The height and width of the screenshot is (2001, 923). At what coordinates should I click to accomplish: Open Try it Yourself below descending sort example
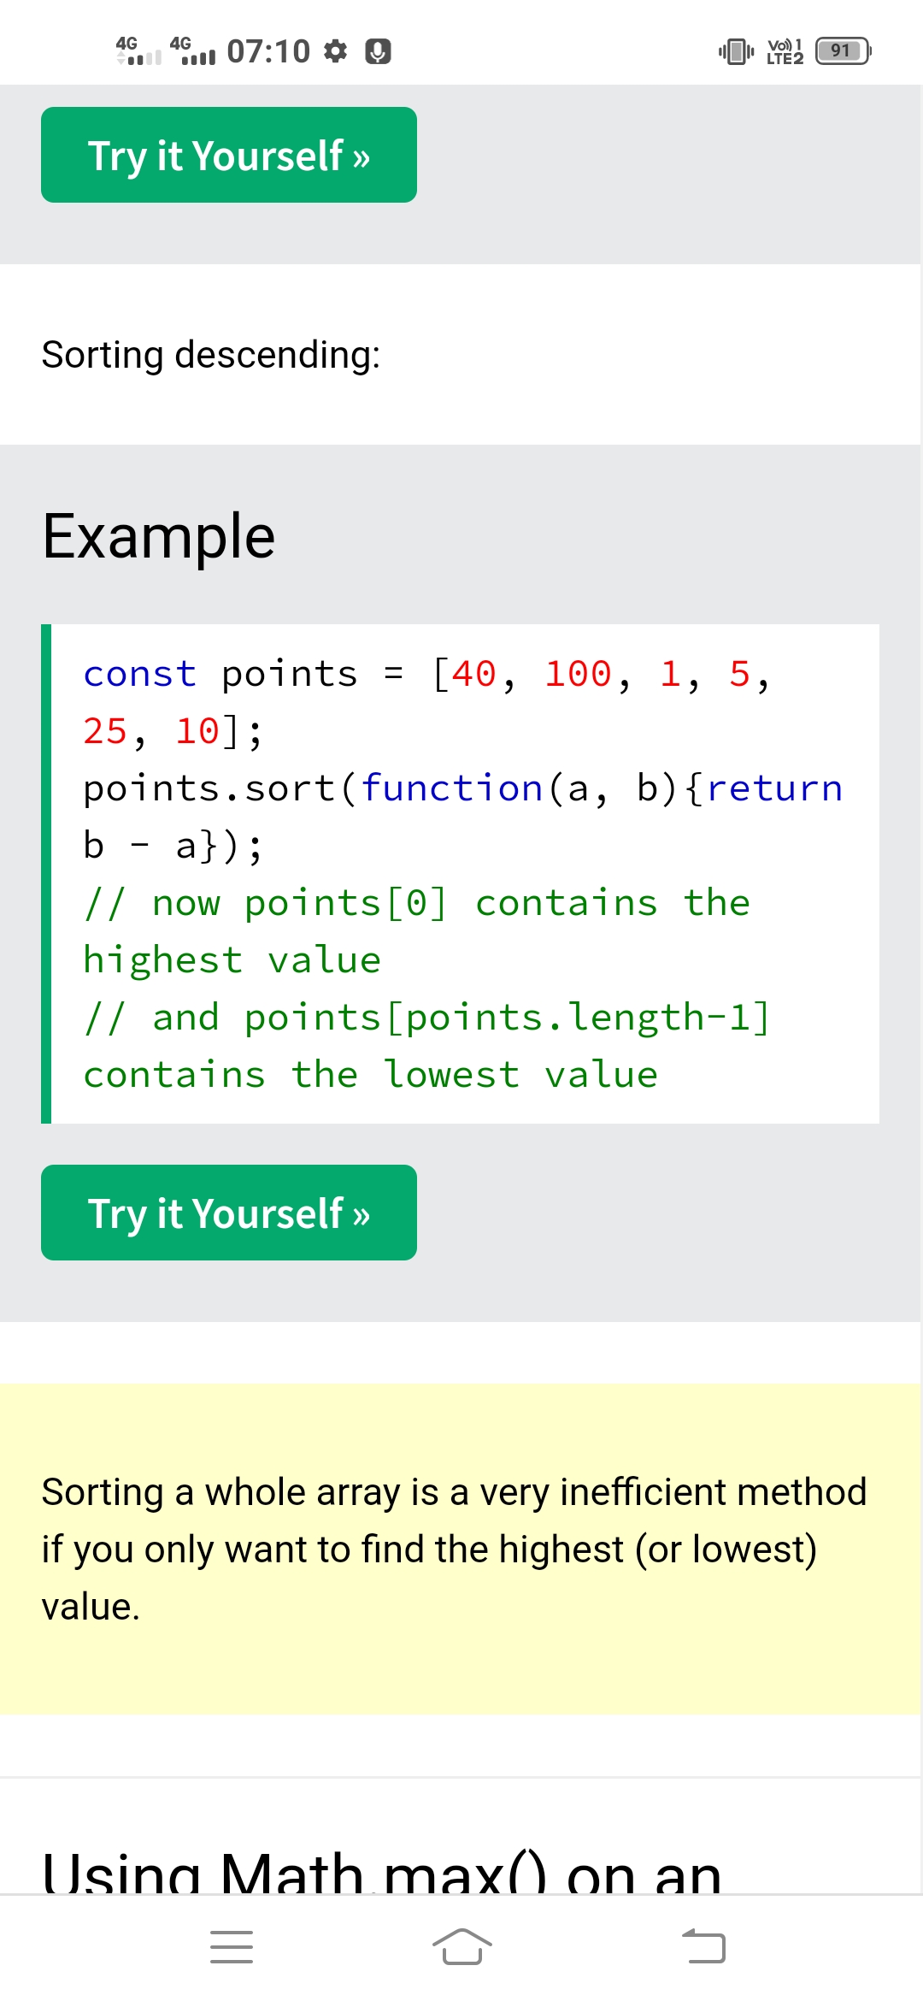tap(229, 1213)
